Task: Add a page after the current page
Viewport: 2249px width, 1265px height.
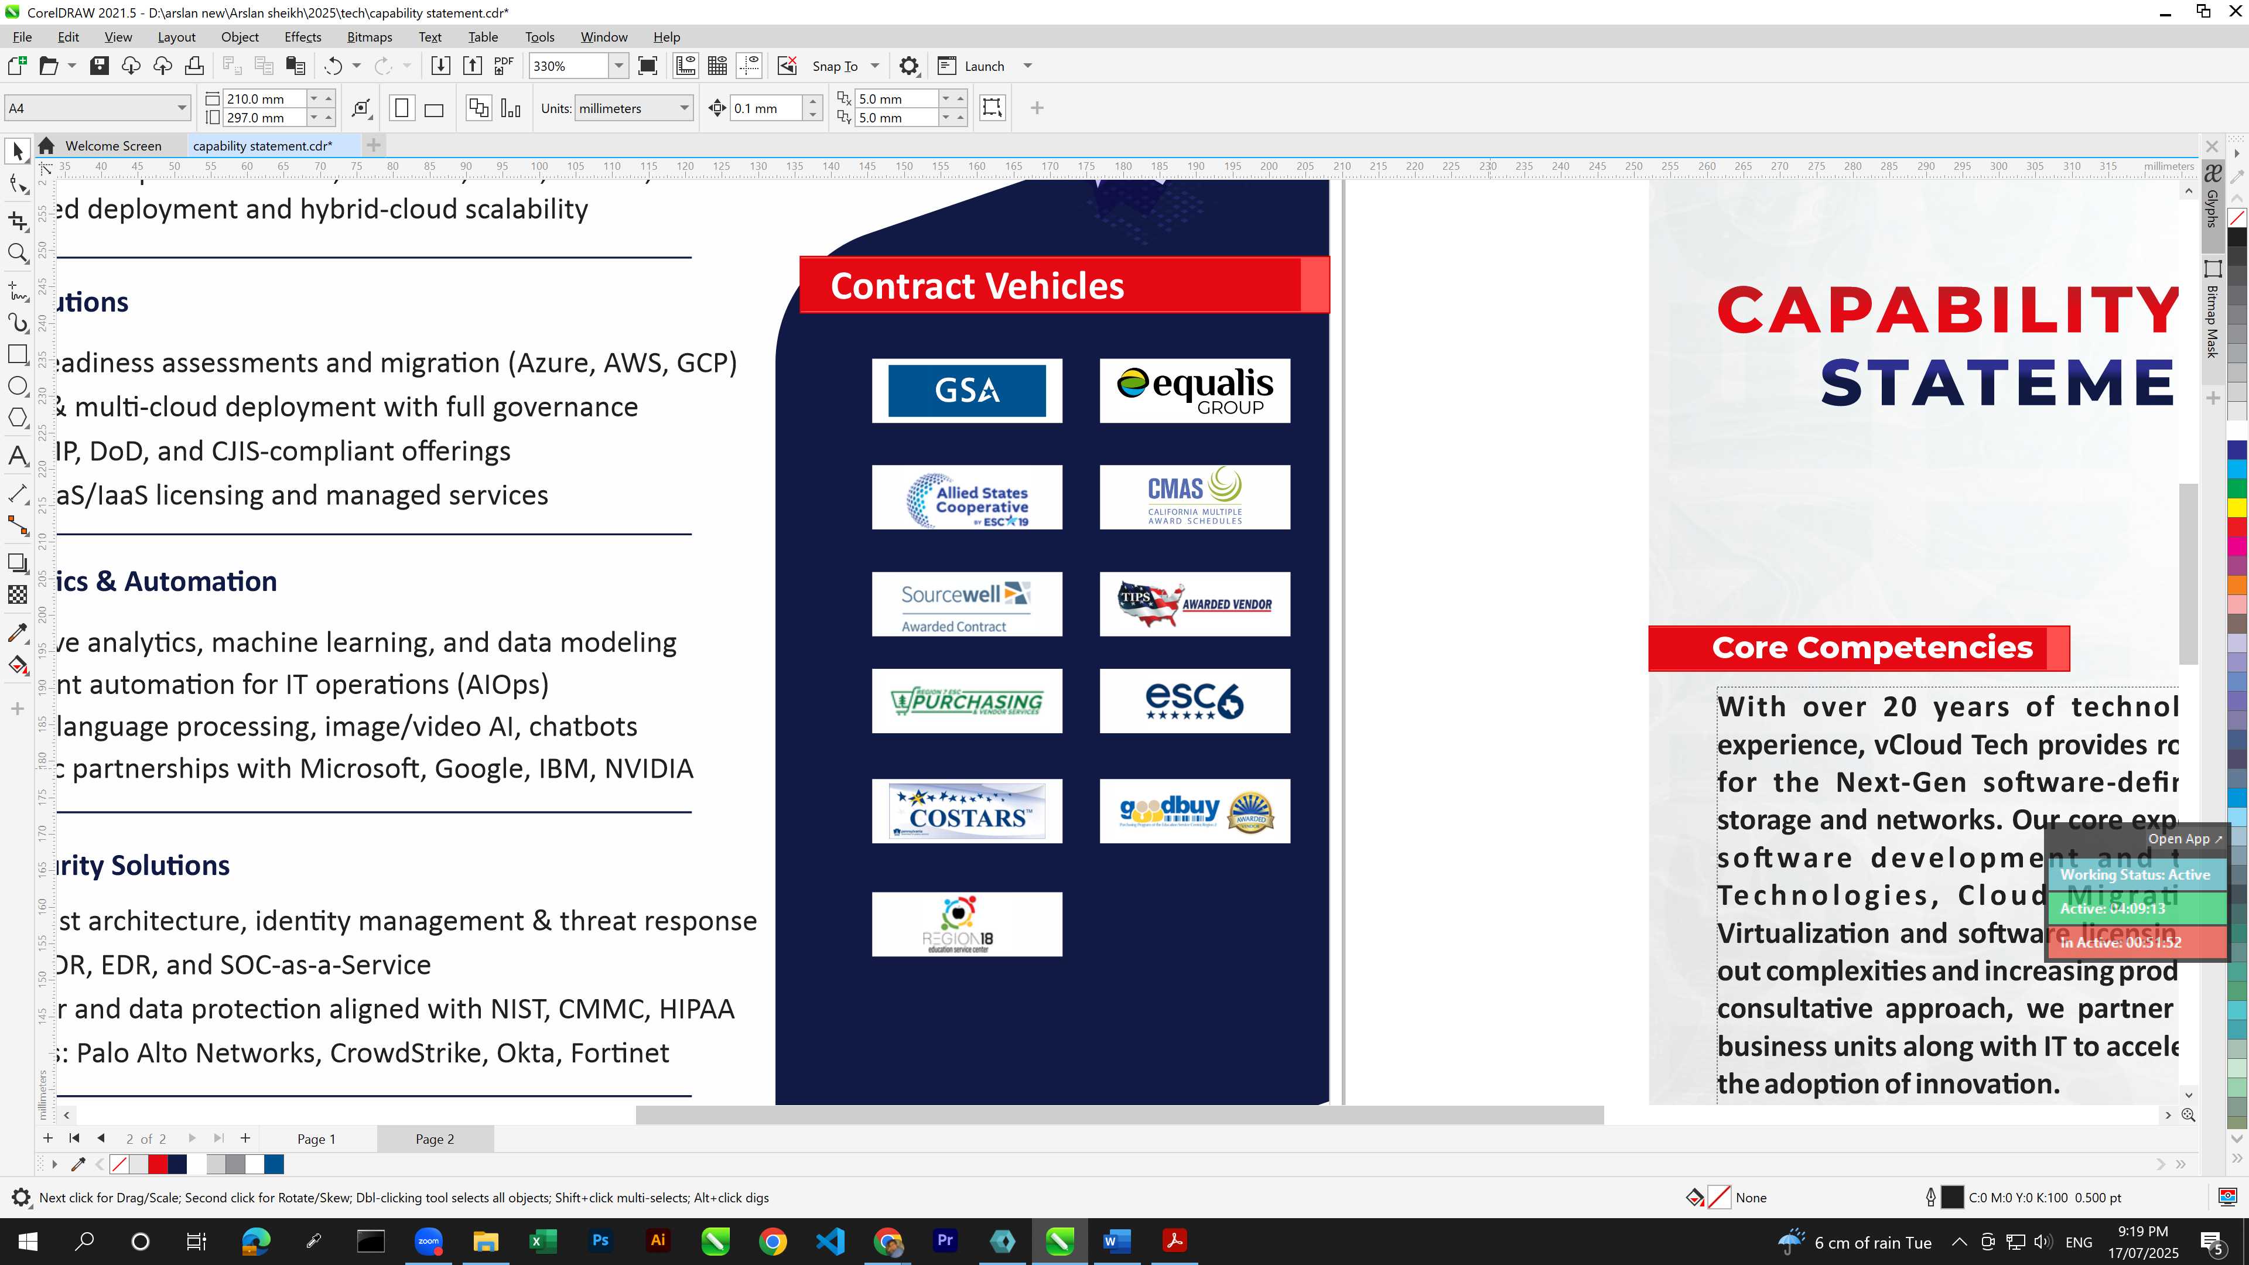Action: click(x=245, y=1137)
